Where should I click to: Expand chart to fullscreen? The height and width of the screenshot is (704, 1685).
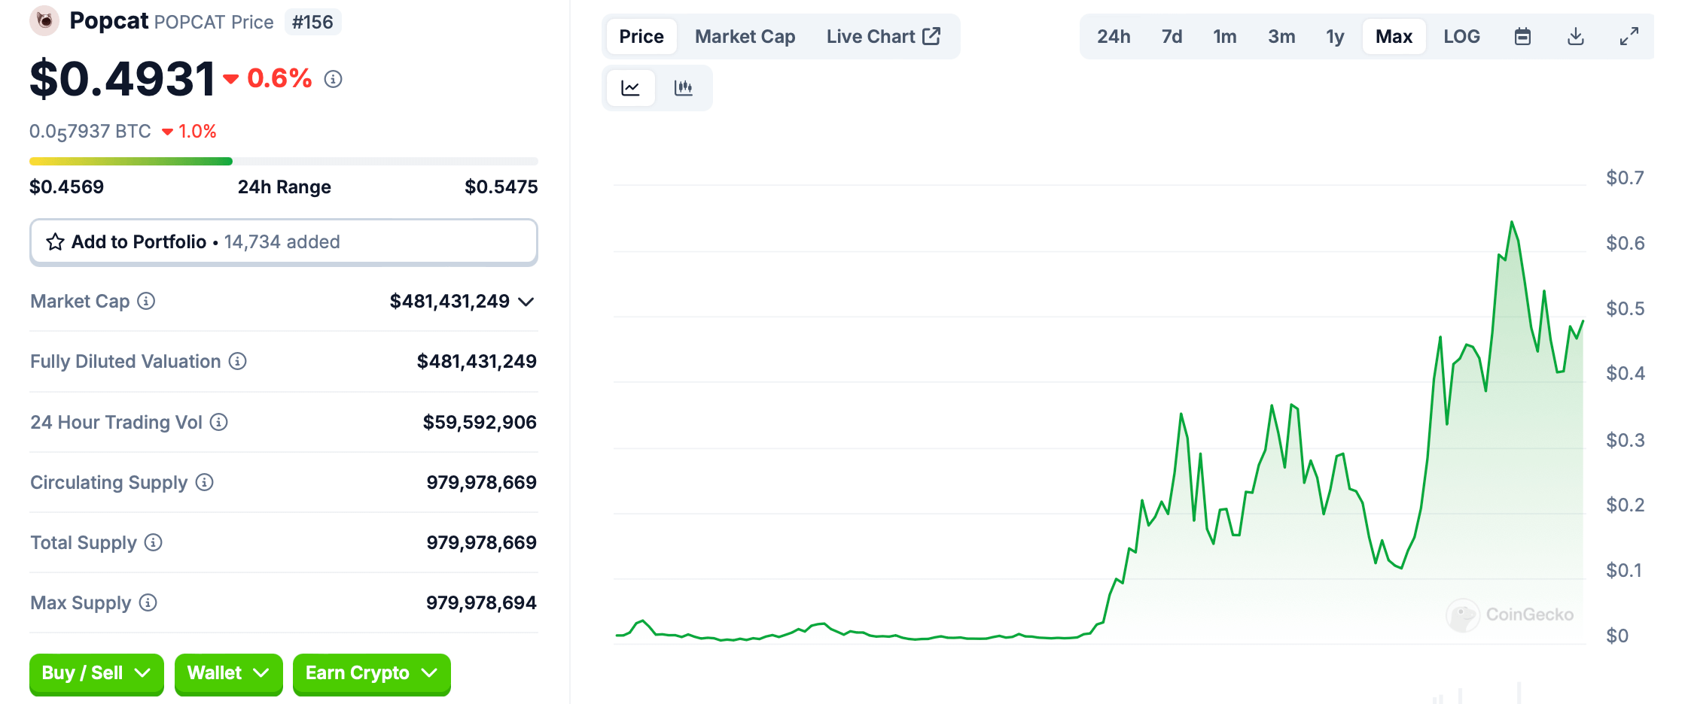1629,36
